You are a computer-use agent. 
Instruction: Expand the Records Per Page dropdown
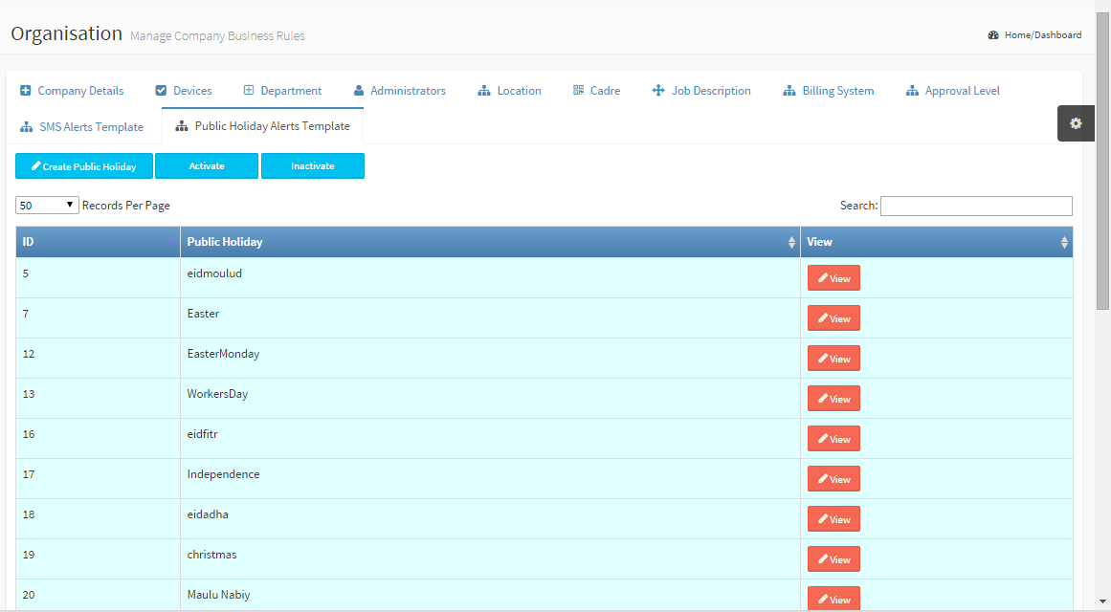(47, 206)
